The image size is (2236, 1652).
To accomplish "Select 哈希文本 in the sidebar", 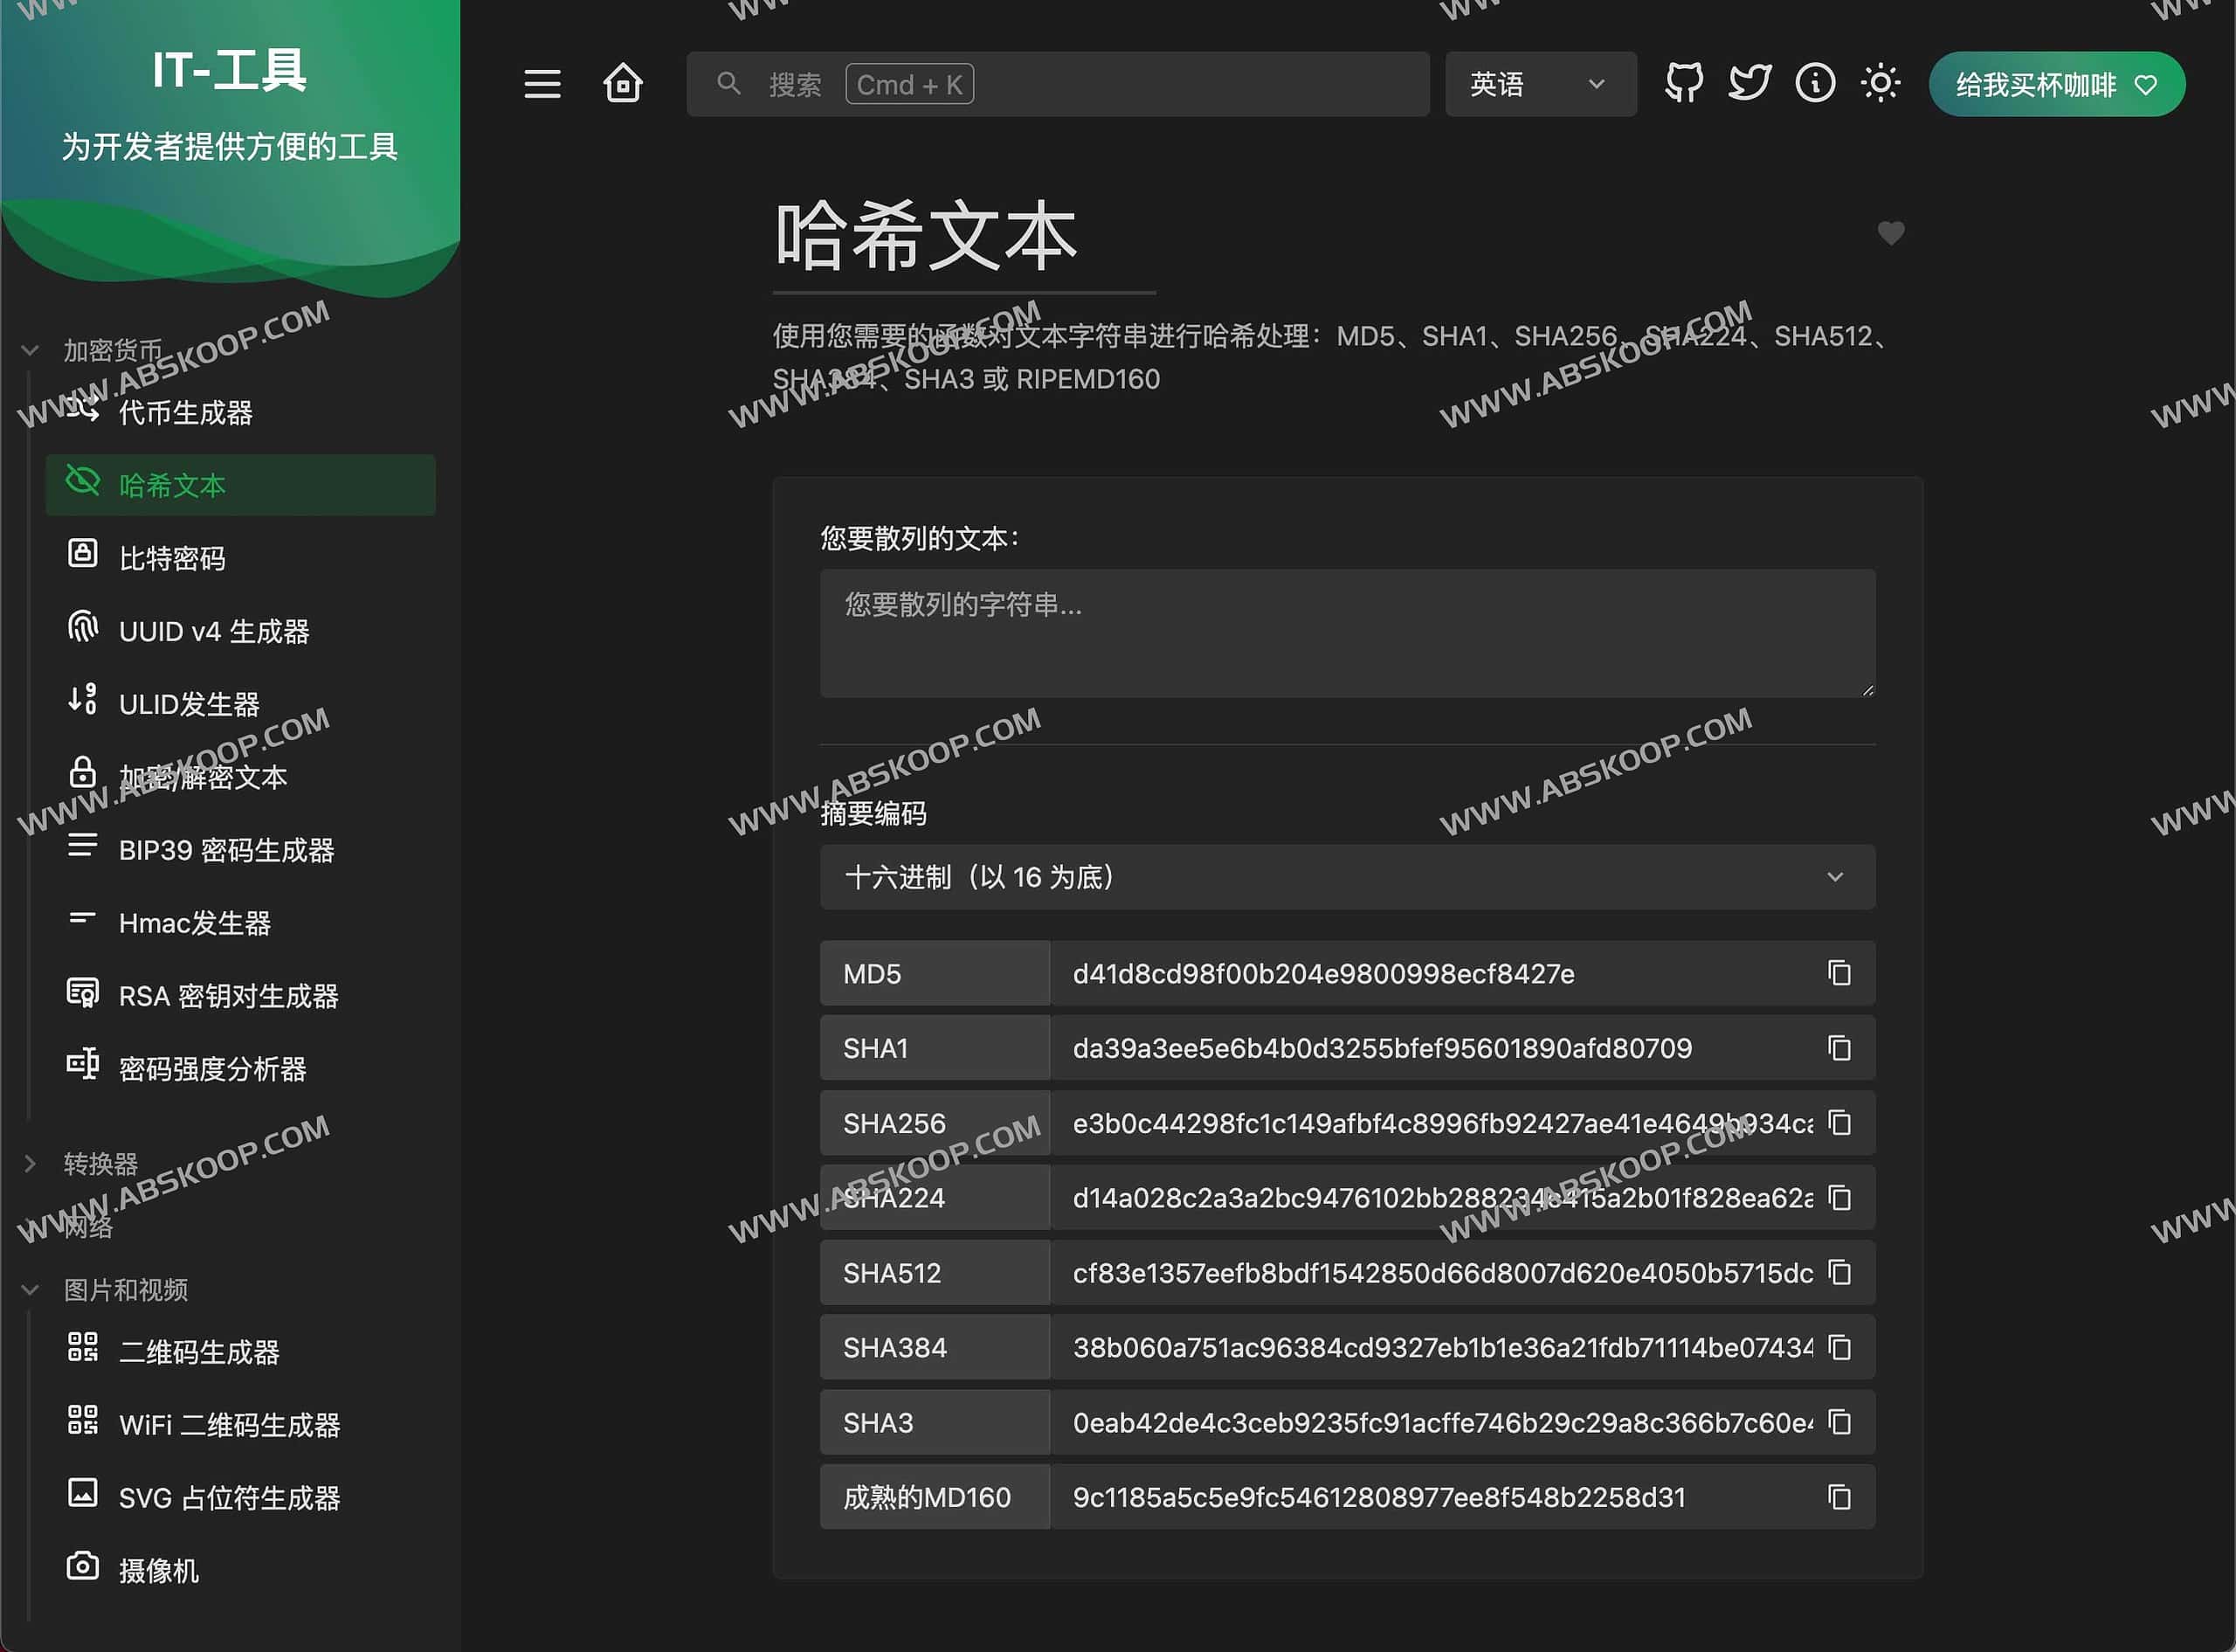I will (x=173, y=485).
